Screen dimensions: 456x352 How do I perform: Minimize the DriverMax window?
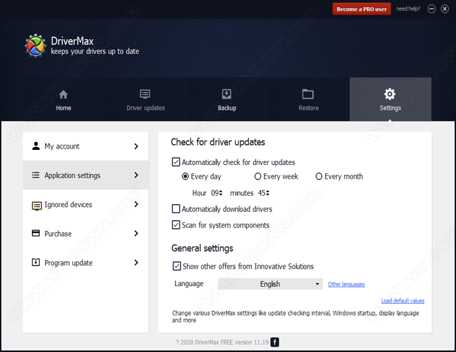[431, 9]
